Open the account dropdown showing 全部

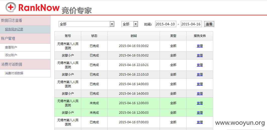coord(86,24)
